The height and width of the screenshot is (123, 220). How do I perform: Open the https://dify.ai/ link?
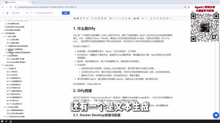pos(94,84)
